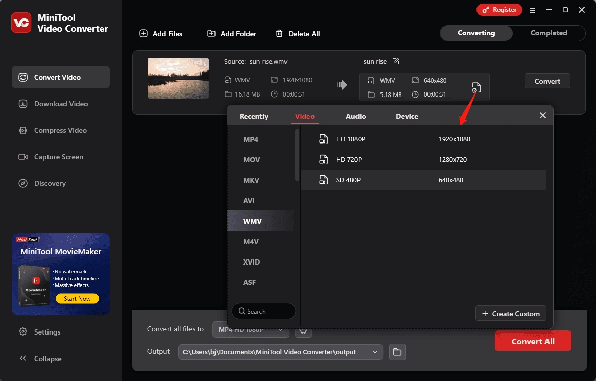Click Add Folder button
Viewport: 596px width, 381px height.
point(232,34)
